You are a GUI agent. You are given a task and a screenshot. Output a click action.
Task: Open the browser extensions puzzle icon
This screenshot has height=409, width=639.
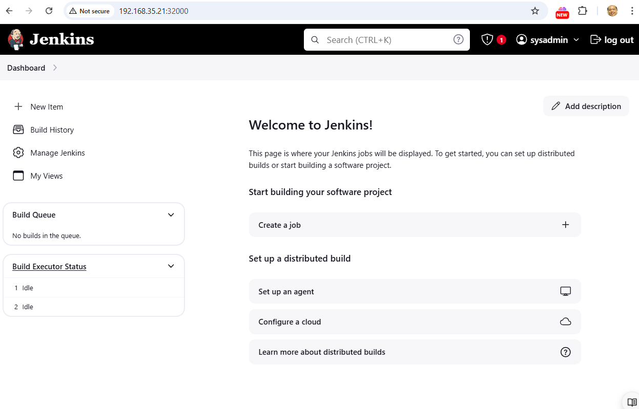tap(583, 11)
